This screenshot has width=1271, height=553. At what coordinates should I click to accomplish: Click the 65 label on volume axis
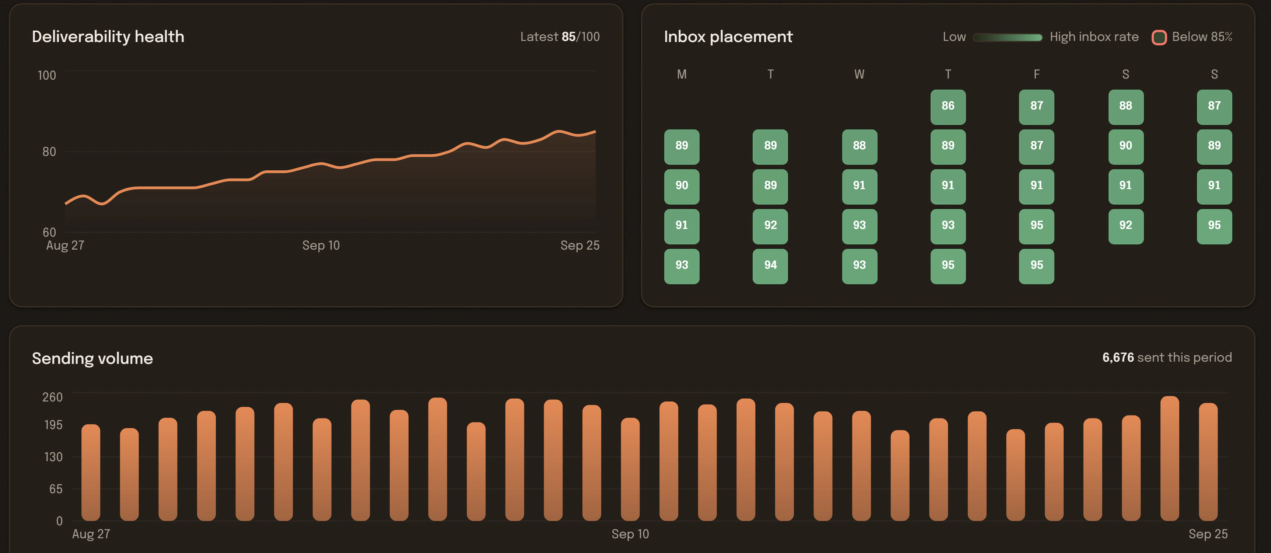56,489
